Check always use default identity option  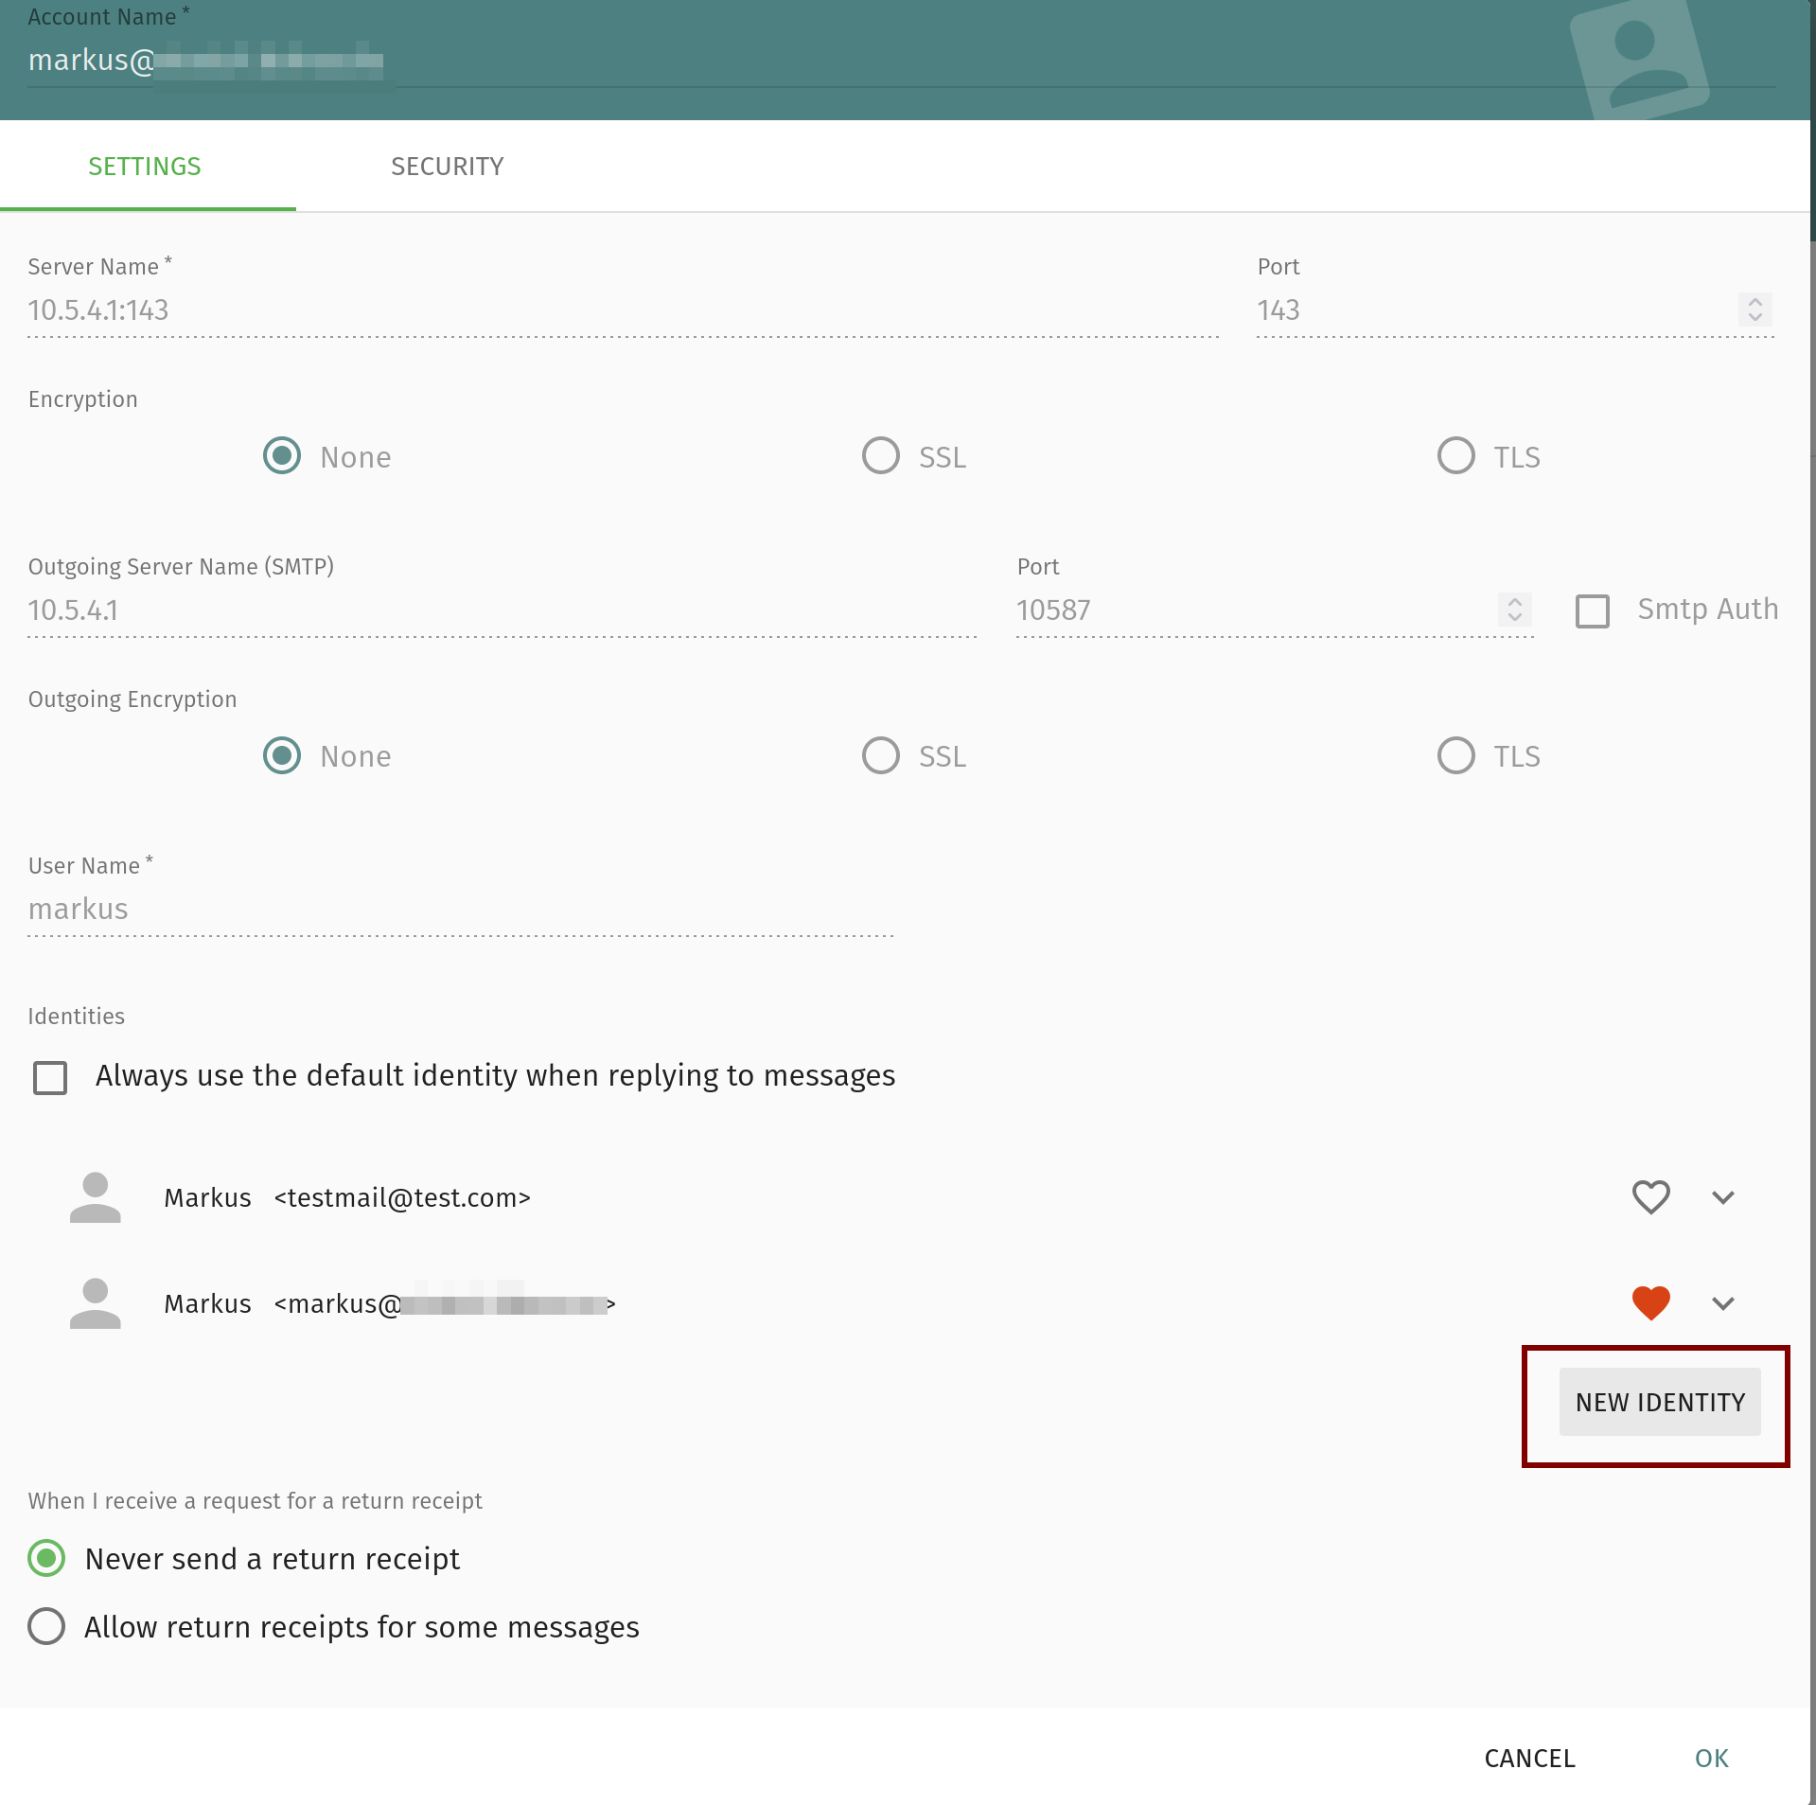50,1077
